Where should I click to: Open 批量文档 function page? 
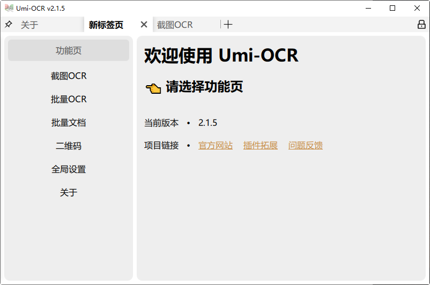coord(69,123)
